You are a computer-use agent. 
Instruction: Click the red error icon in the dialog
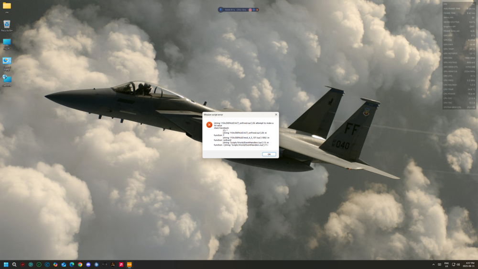point(209,124)
